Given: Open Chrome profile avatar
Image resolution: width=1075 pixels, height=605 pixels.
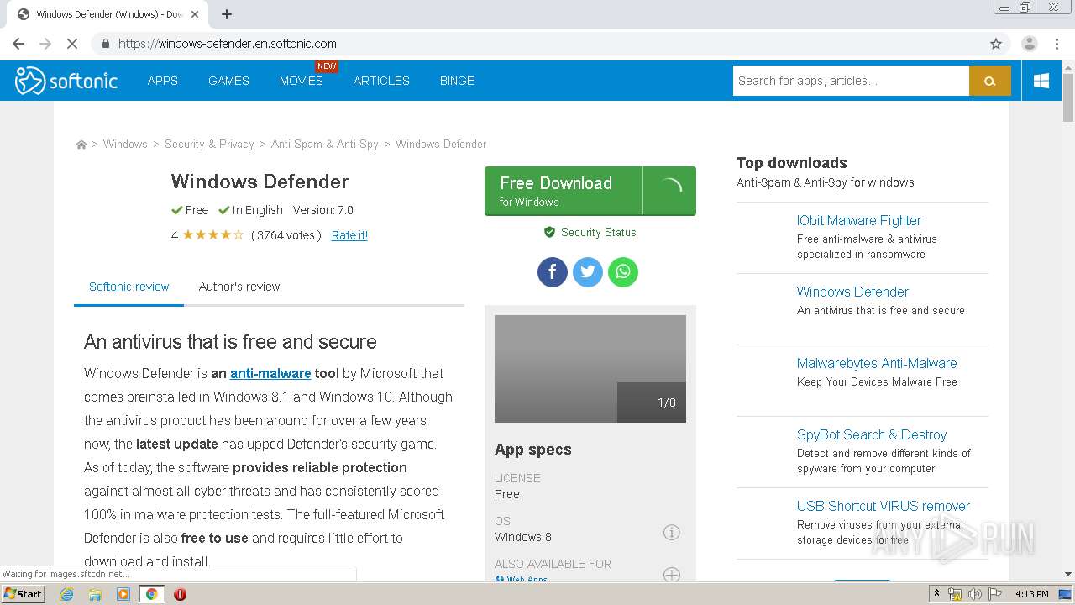Looking at the screenshot, I should coord(1029,44).
